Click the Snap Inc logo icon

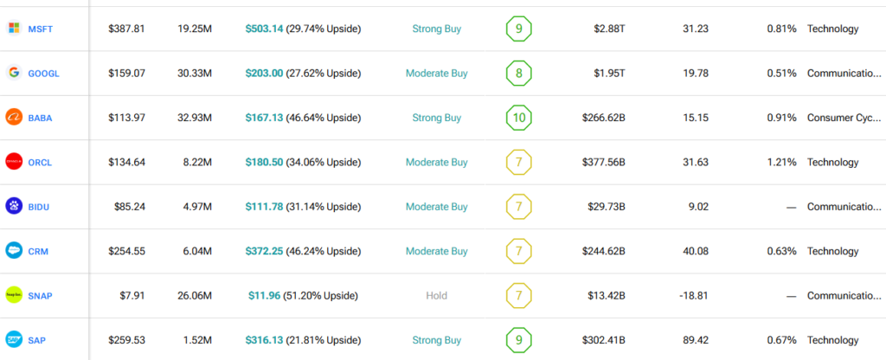[13, 295]
